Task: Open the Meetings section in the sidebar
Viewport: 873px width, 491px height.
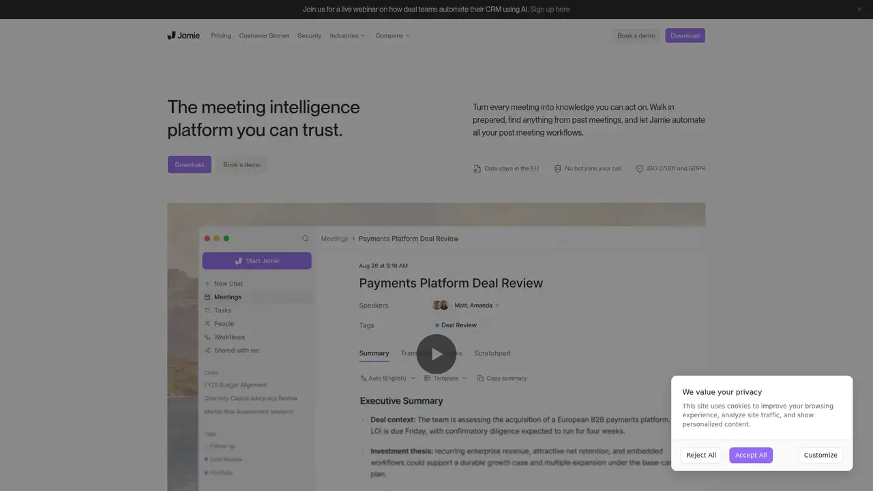Action: point(258,297)
